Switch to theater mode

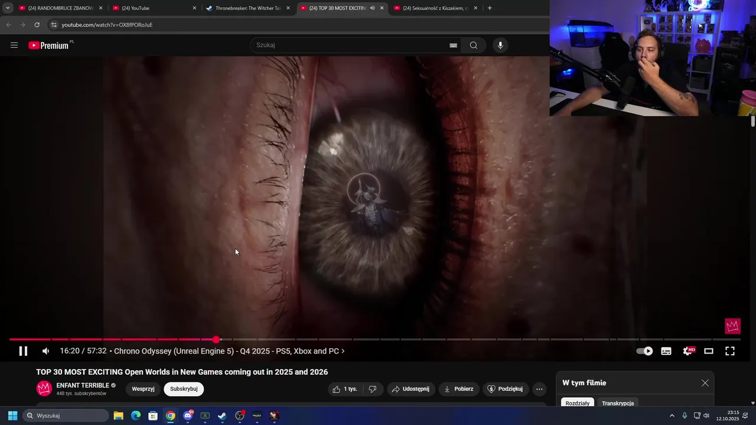coord(709,351)
